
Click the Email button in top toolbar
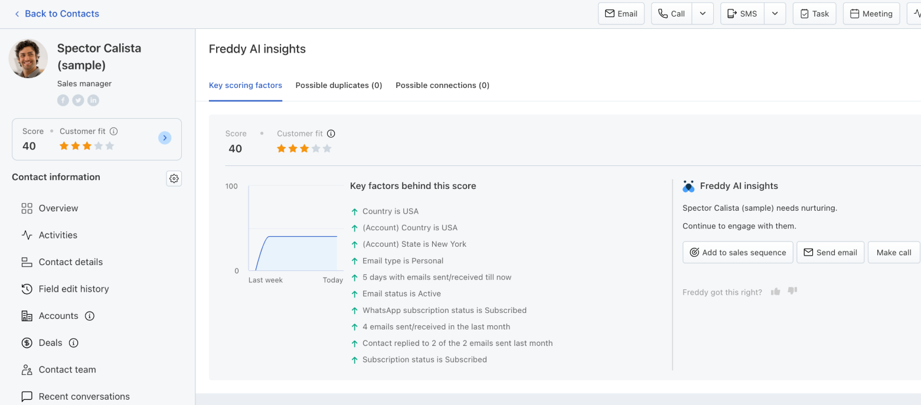[621, 14]
